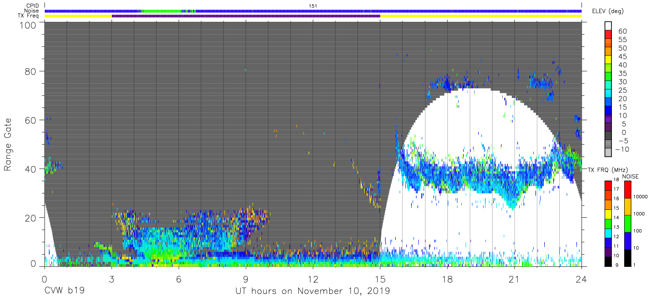Click the CPID value 151
The width and height of the screenshot is (654, 302).
313,6
